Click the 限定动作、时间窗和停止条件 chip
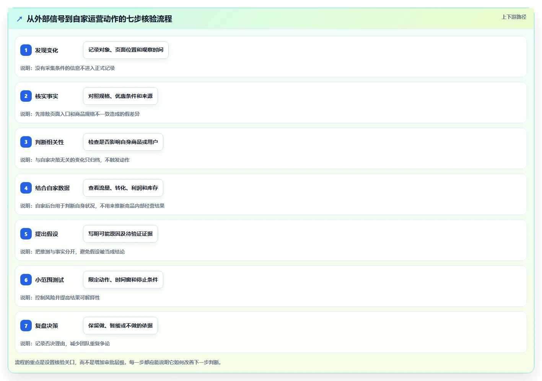The image size is (542, 381). click(x=123, y=280)
